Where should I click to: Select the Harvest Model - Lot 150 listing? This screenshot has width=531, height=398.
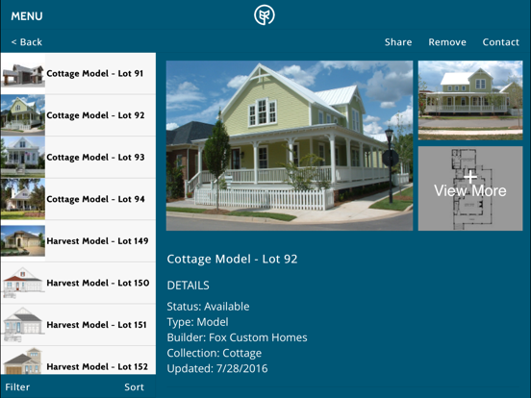(78, 283)
